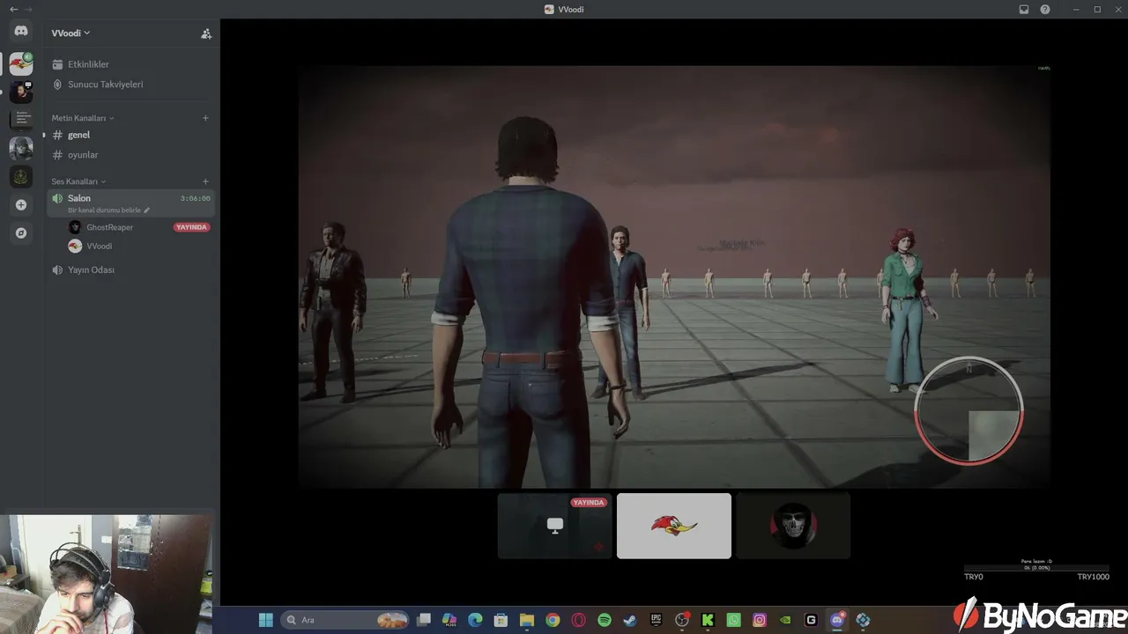The height and width of the screenshot is (634, 1128).
Task: Open Opera GX from the taskbar
Action: [579, 620]
